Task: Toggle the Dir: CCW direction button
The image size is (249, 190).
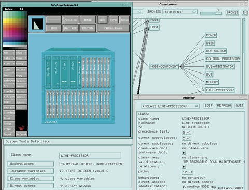Action: [71, 28]
